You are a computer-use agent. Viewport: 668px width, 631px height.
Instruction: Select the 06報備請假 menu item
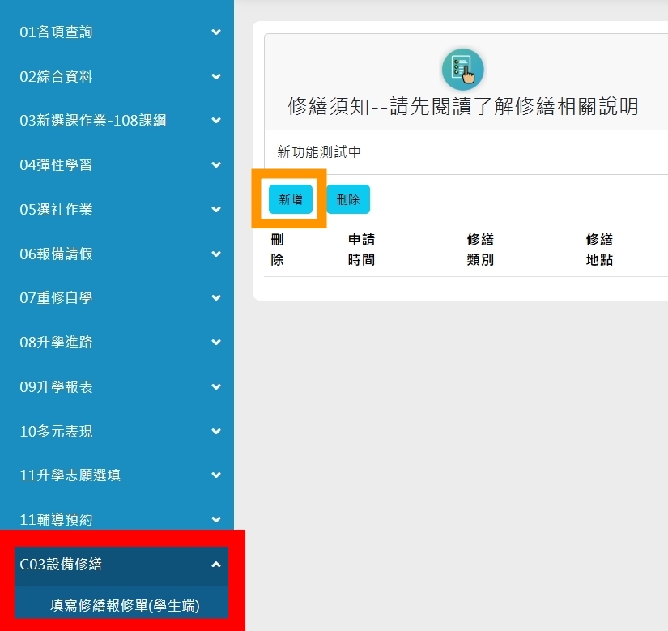(117, 254)
